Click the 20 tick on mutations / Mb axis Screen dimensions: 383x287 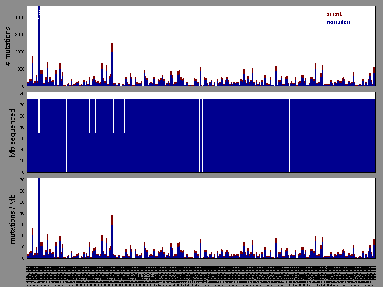click(22, 236)
